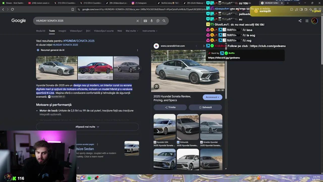Go back with the browser back arrow
Screen dimensions: 323x182
point(3,9)
